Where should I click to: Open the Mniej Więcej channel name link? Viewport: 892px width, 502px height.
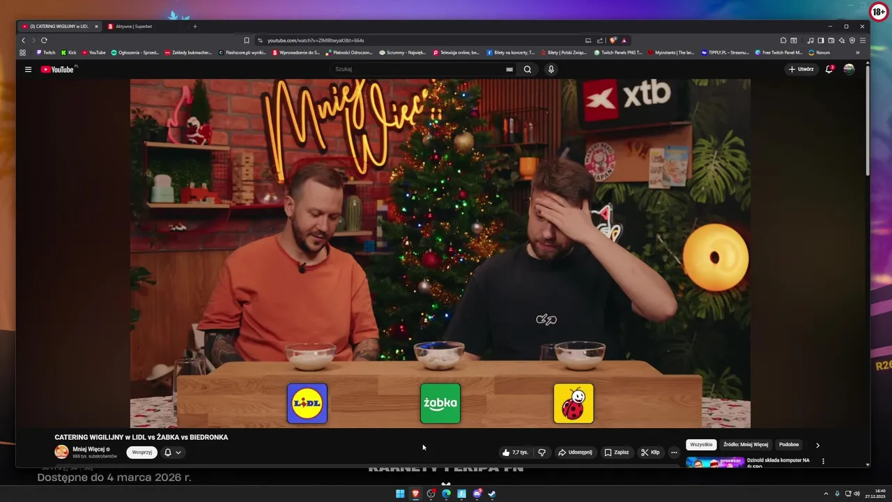tap(89, 449)
